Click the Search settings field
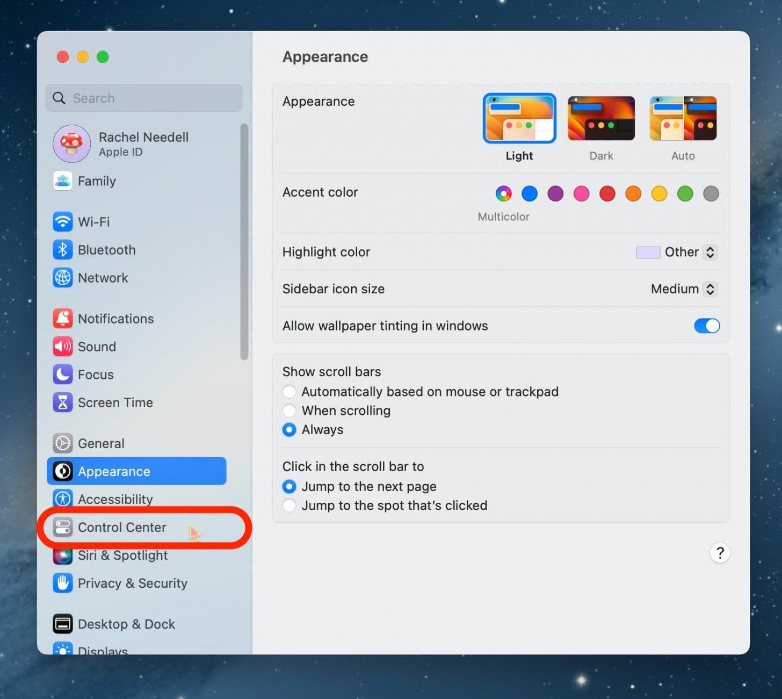The height and width of the screenshot is (699, 782). [x=144, y=98]
